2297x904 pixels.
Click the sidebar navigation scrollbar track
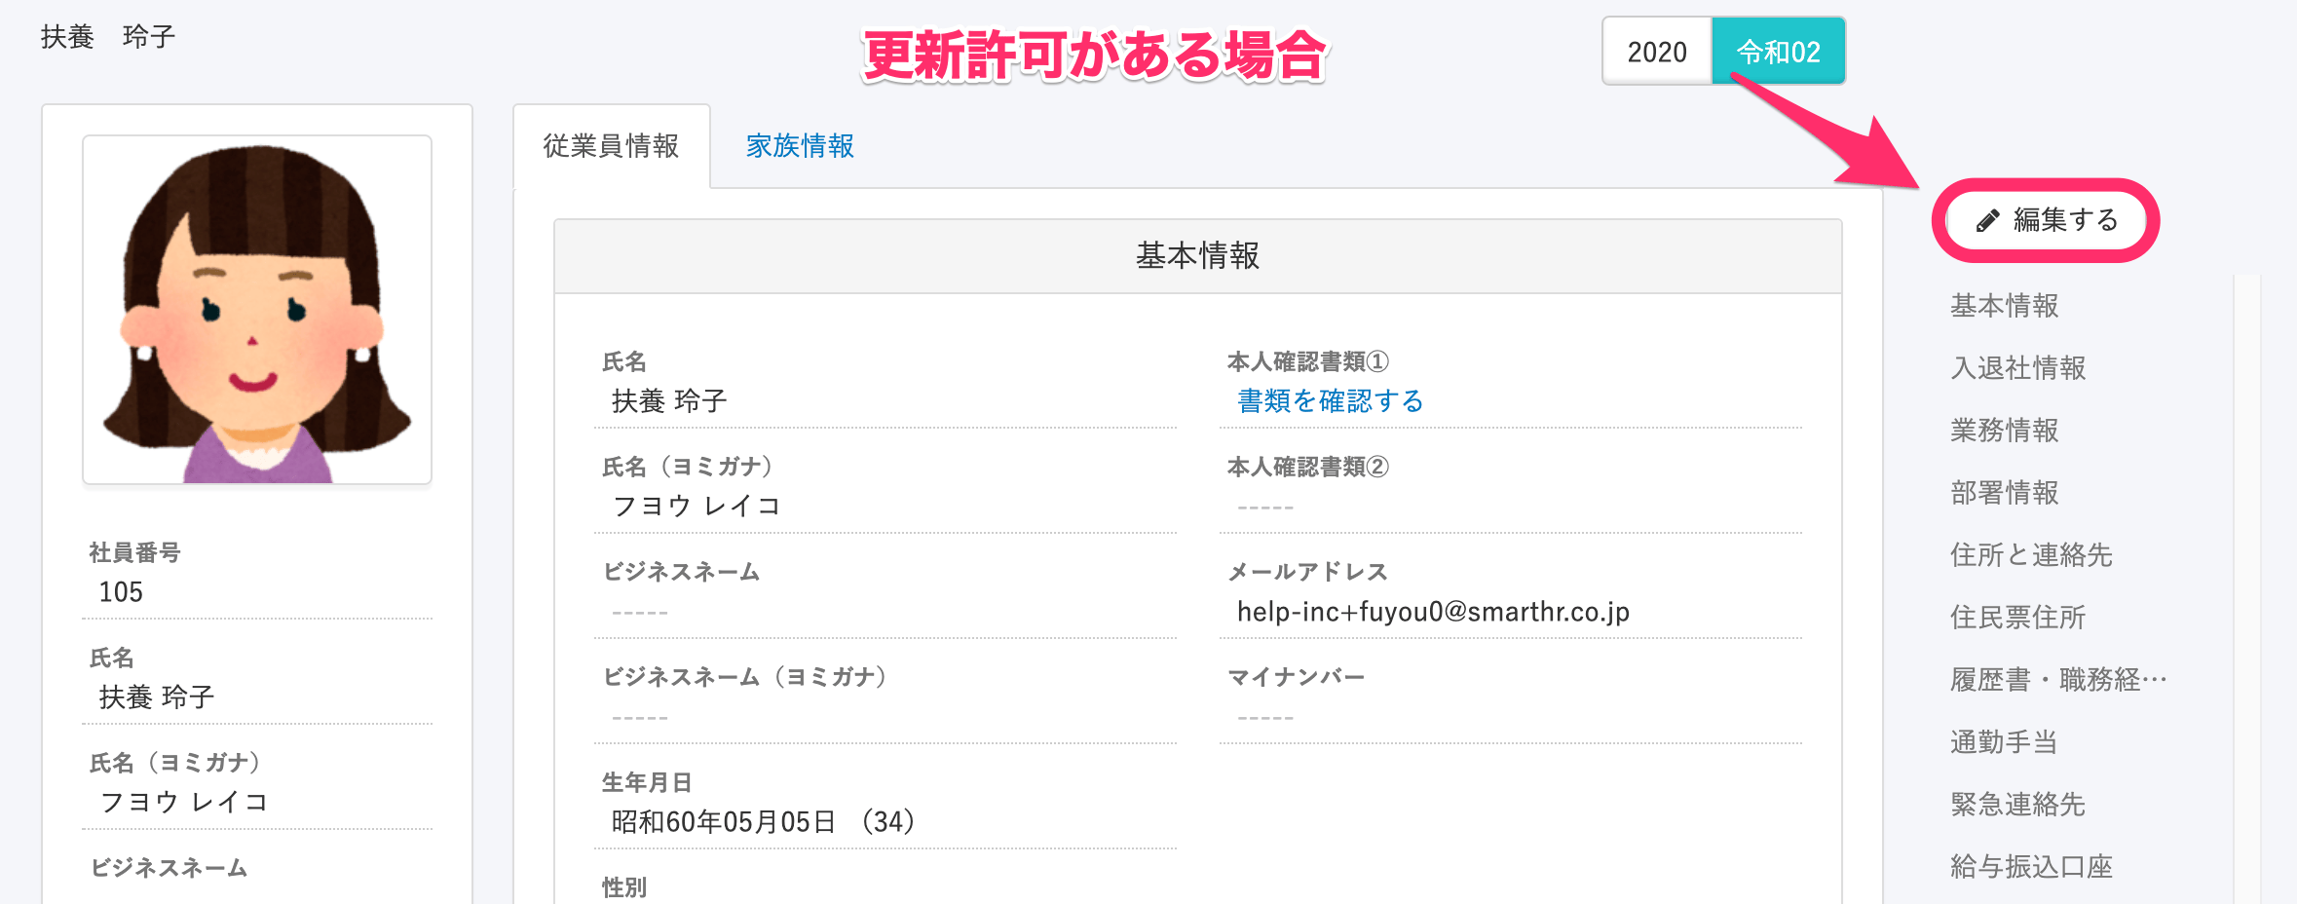point(2246,588)
